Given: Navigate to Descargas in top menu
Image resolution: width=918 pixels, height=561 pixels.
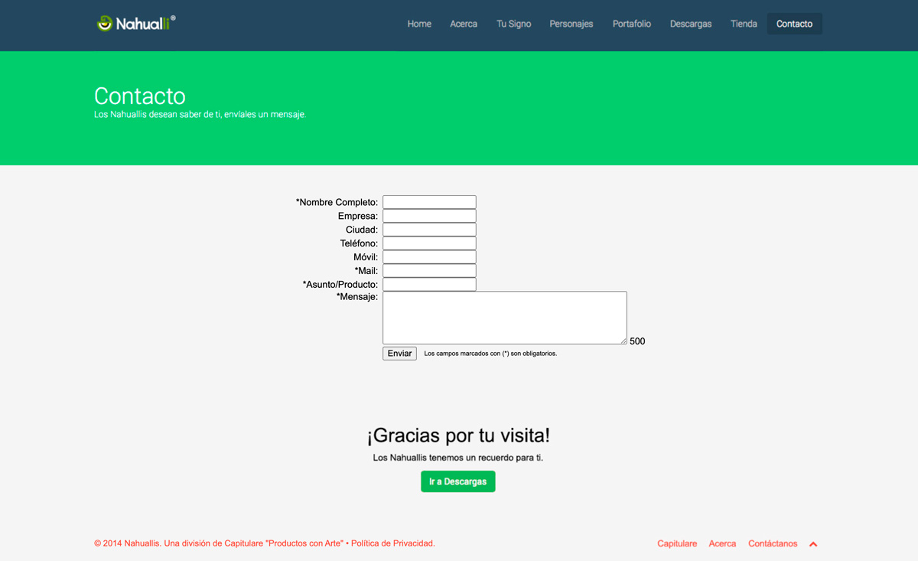Looking at the screenshot, I should point(690,24).
